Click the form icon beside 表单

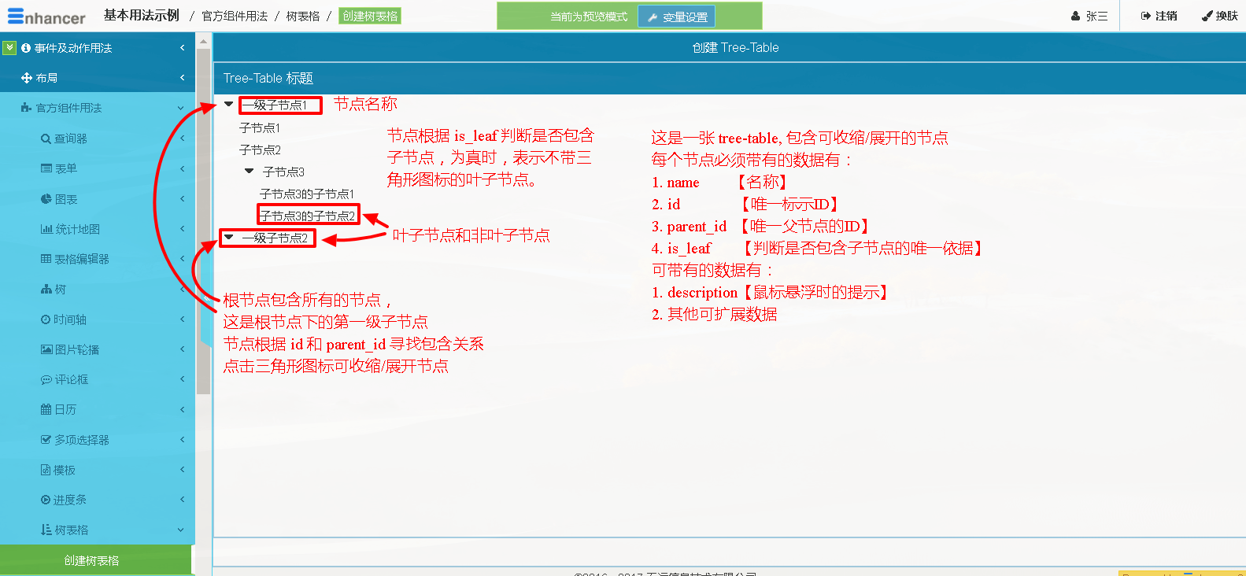click(x=46, y=168)
